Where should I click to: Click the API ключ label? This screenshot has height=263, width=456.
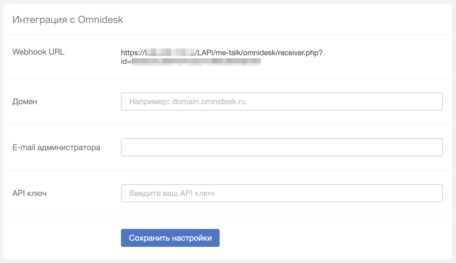tap(29, 193)
